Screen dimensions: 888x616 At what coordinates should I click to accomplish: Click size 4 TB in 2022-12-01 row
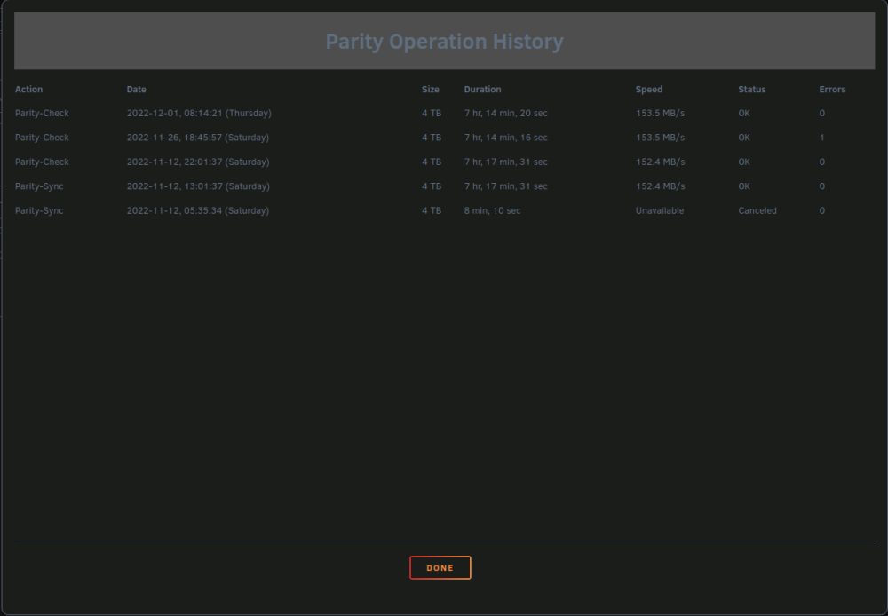tap(432, 114)
